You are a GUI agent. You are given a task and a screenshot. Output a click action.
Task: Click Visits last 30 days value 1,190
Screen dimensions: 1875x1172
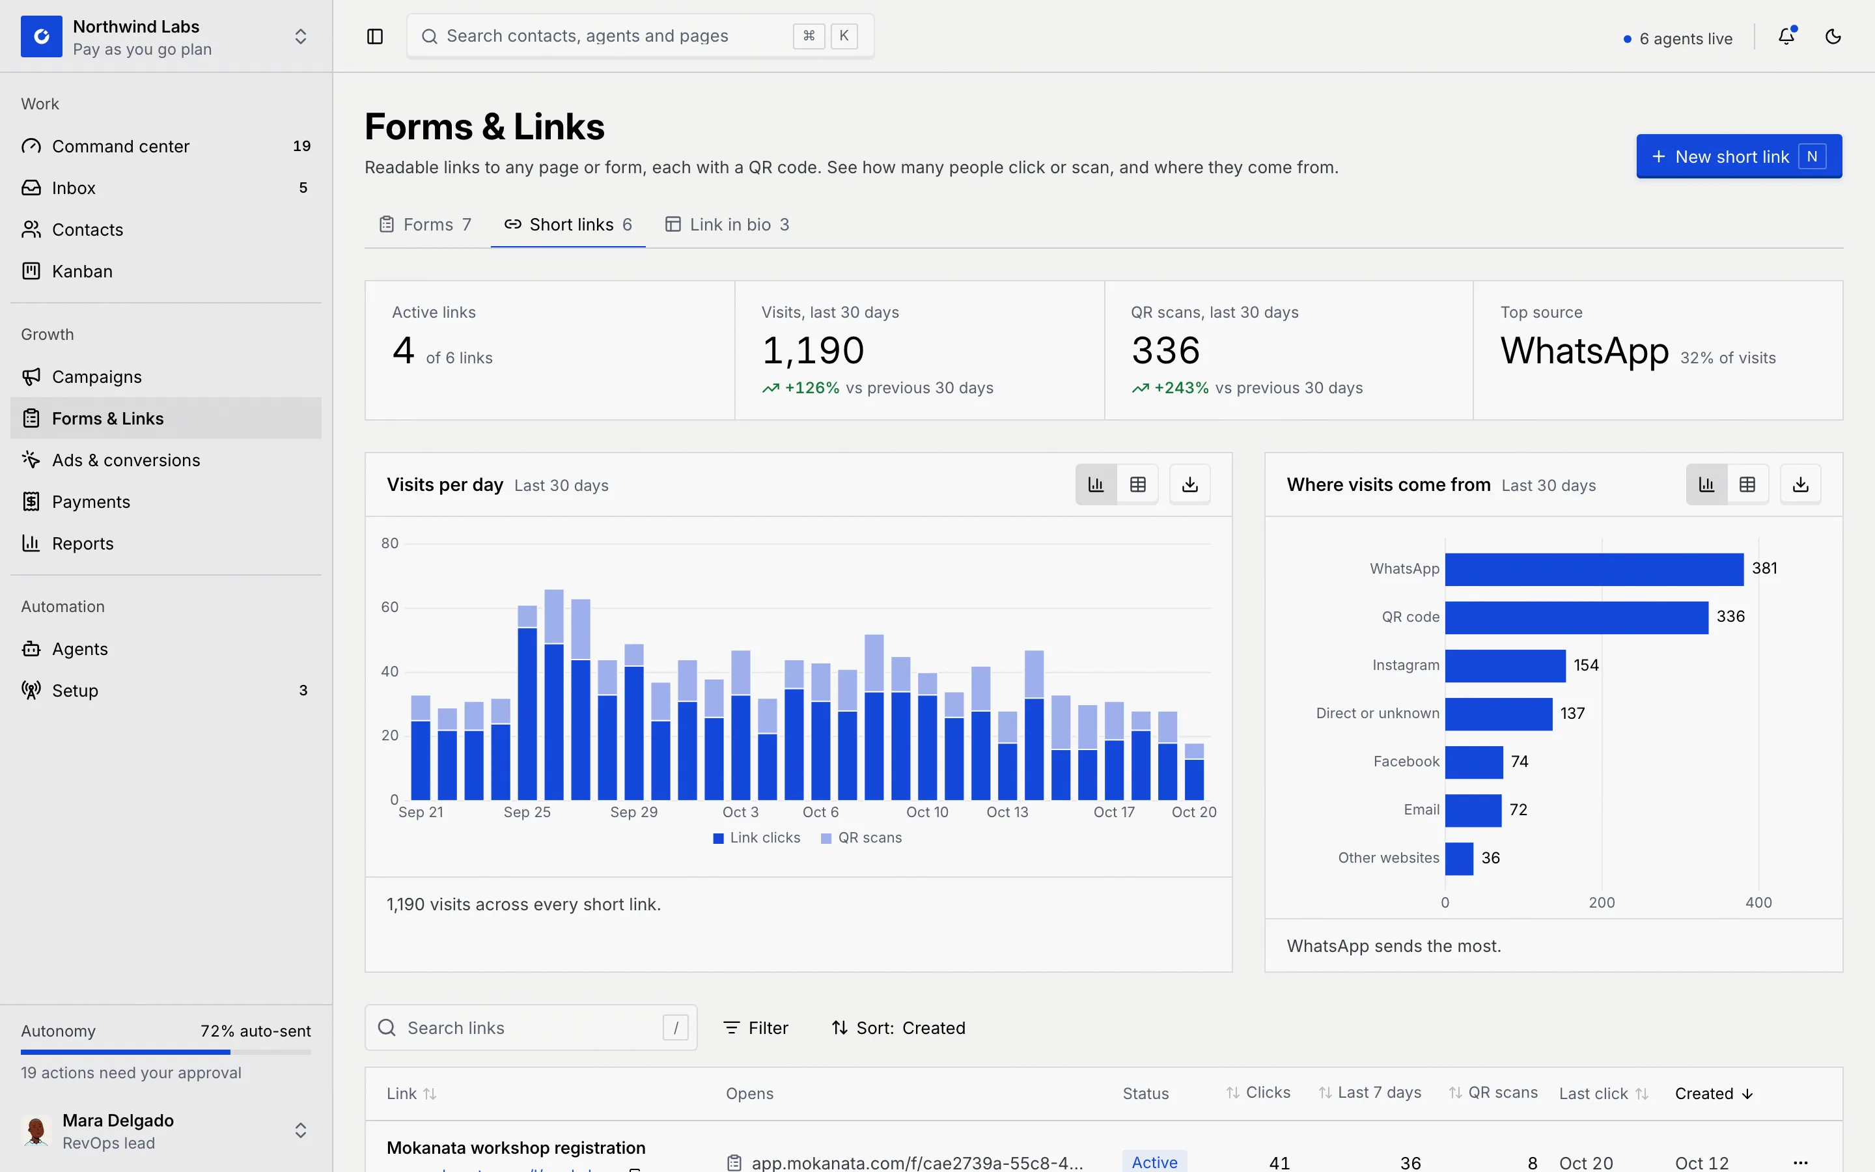(812, 350)
